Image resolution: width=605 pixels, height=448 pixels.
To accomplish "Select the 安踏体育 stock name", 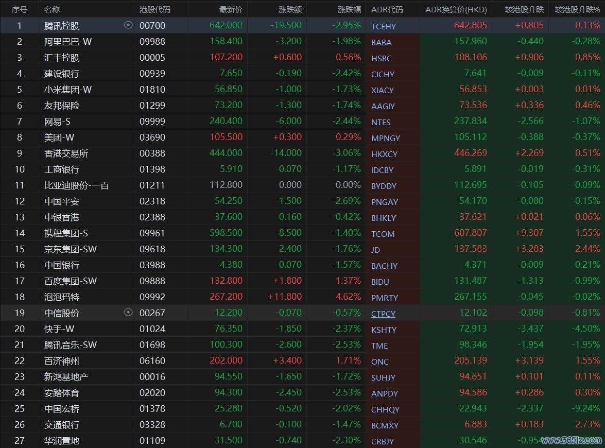I will click(62, 393).
